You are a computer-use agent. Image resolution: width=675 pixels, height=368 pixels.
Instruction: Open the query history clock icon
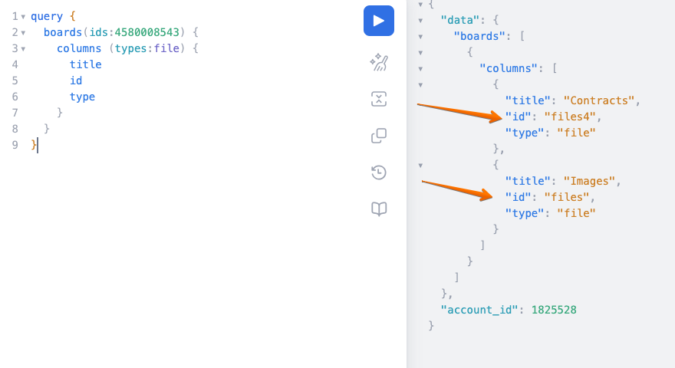tap(379, 172)
